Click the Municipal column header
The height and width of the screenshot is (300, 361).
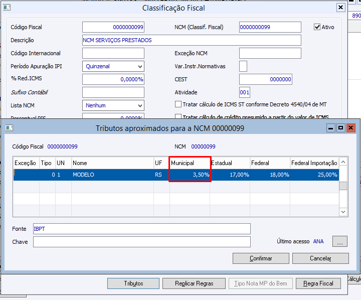click(x=190, y=163)
